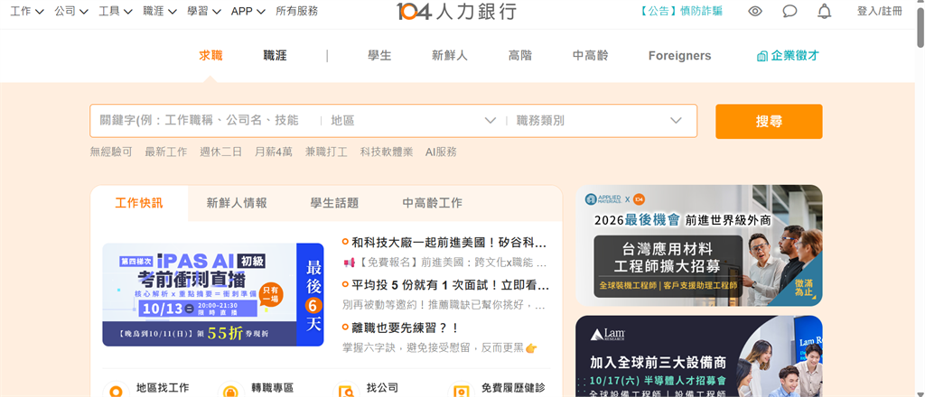The height and width of the screenshot is (397, 925).
Task: Click the 最新工作 quick search tag
Action: [x=166, y=152]
